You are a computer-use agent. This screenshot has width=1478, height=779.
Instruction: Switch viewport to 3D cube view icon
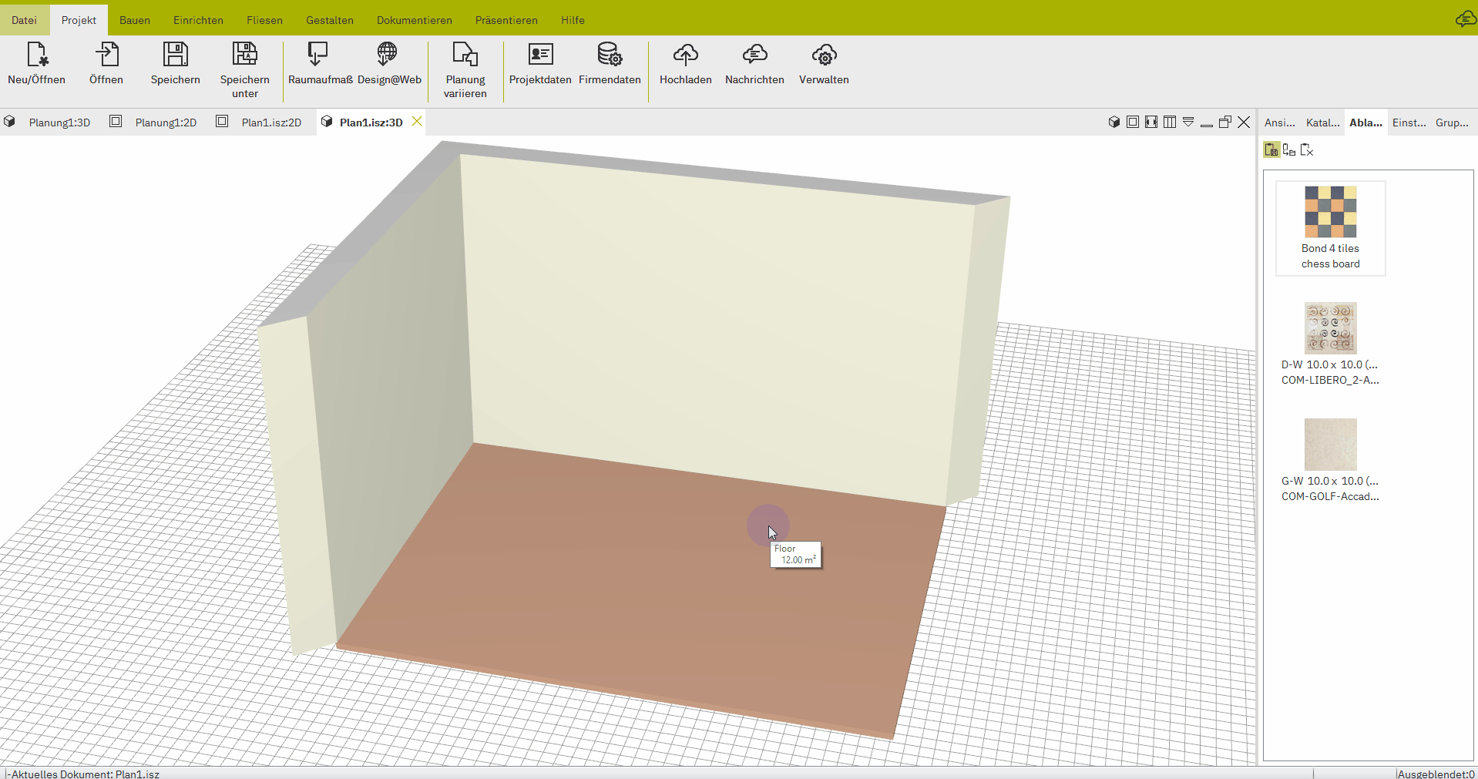point(1114,122)
